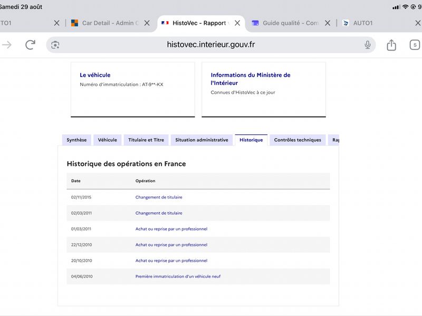Open the Contrôles techniques tab
The width and height of the screenshot is (422, 316).
pyautogui.click(x=298, y=140)
